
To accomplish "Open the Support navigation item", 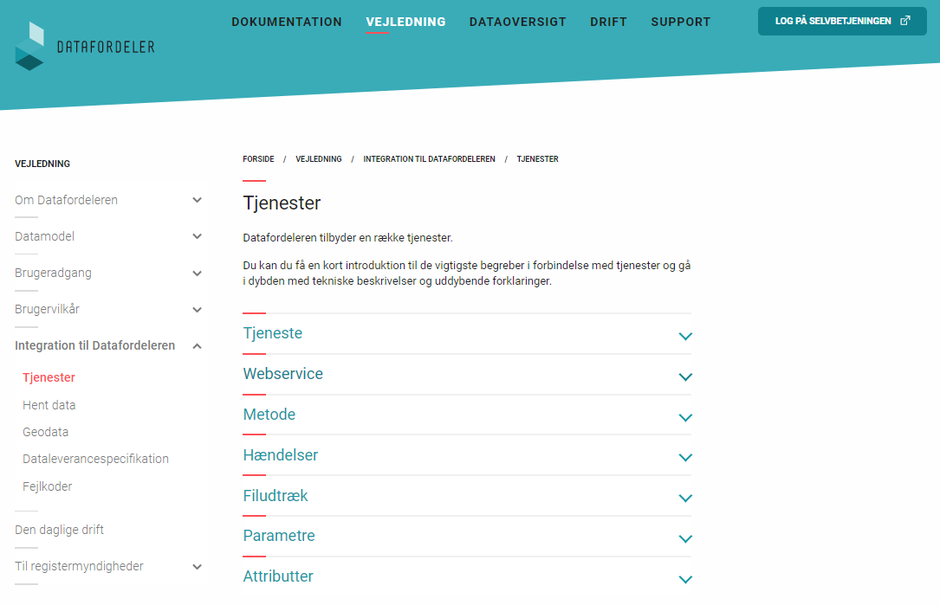I will (680, 23).
